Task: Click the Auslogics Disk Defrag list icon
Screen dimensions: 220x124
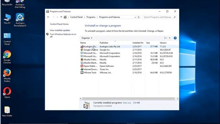Action: point(82,46)
